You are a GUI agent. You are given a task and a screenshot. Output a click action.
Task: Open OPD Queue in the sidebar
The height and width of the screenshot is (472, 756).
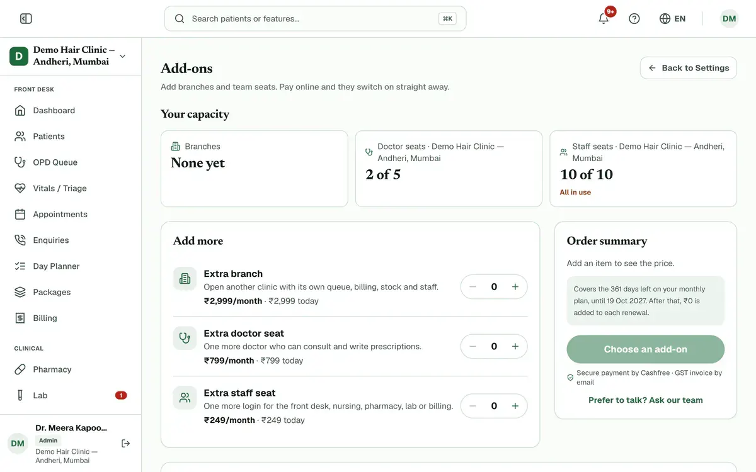[71, 162]
